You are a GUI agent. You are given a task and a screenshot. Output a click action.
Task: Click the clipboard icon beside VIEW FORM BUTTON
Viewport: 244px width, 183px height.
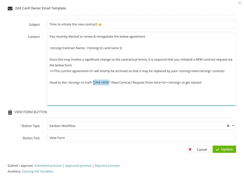point(10,112)
